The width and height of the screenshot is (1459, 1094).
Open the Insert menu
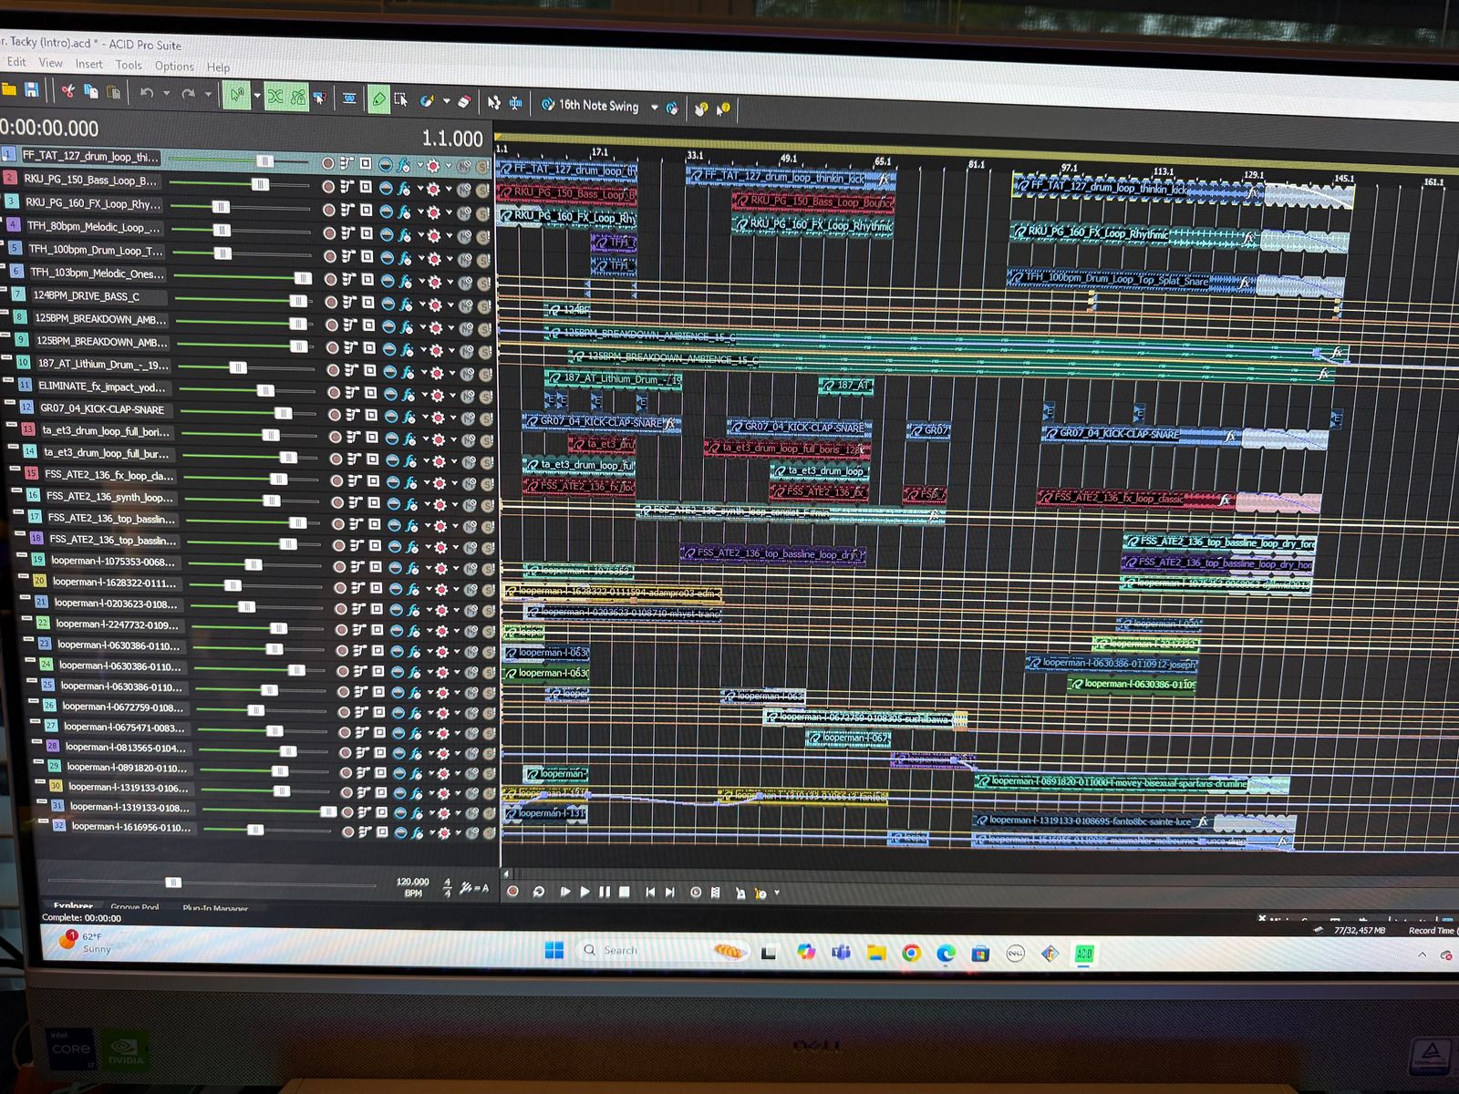pyautogui.click(x=88, y=64)
